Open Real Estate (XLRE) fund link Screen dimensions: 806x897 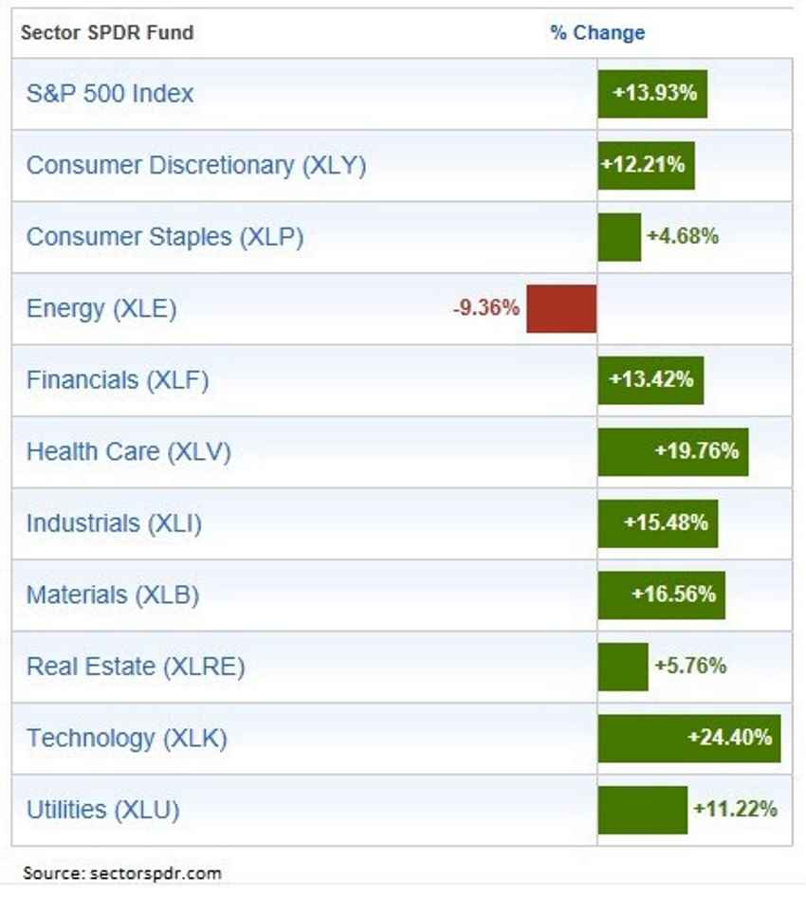pyautogui.click(x=136, y=667)
